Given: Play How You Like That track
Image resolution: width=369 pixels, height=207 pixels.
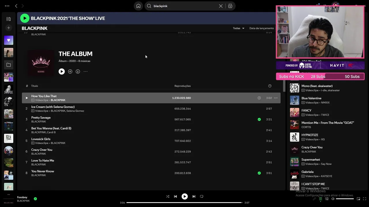Looking at the screenshot, I should [27, 98].
